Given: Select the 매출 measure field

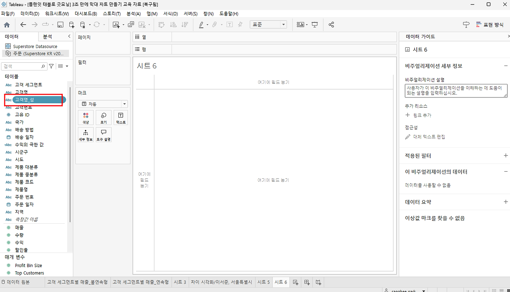Looking at the screenshot, I should 19,228.
